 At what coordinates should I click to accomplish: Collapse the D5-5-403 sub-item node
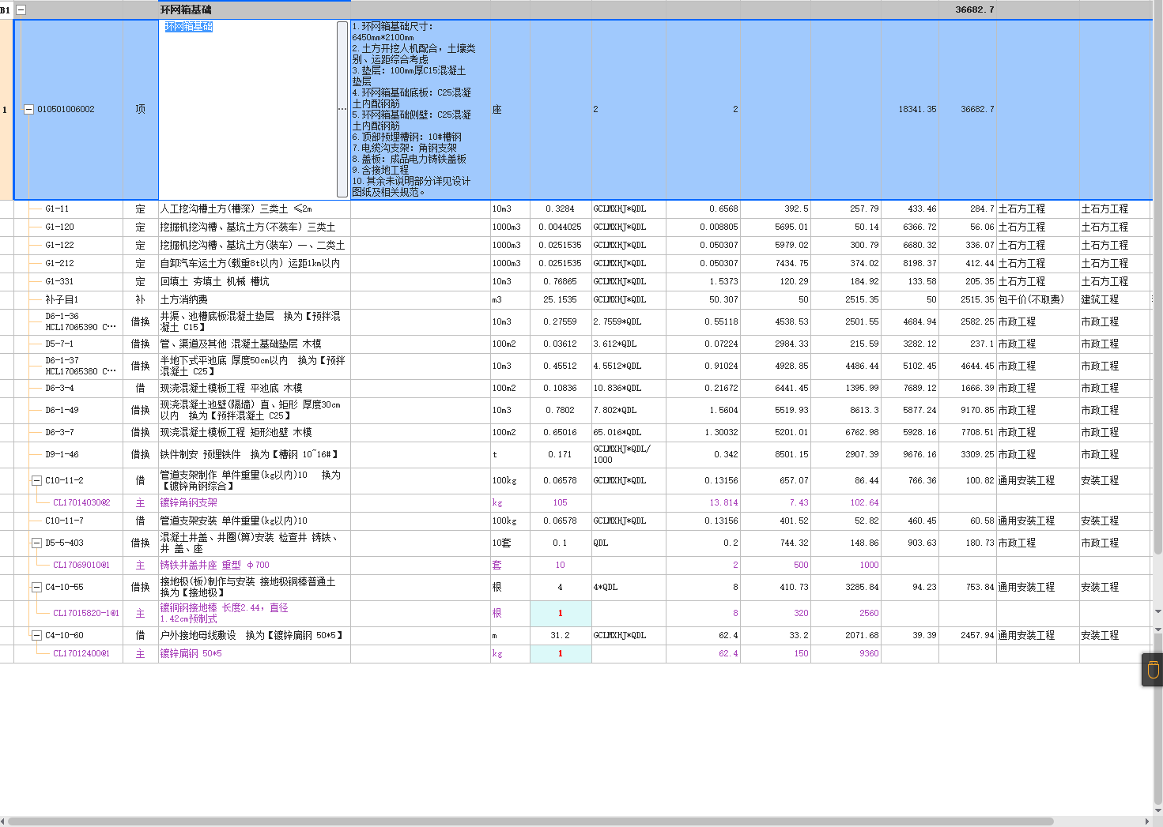(x=36, y=543)
